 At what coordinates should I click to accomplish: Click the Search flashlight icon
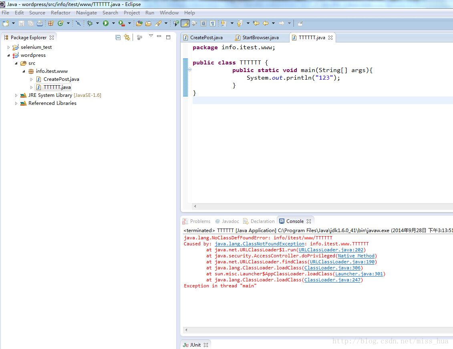click(x=158, y=23)
